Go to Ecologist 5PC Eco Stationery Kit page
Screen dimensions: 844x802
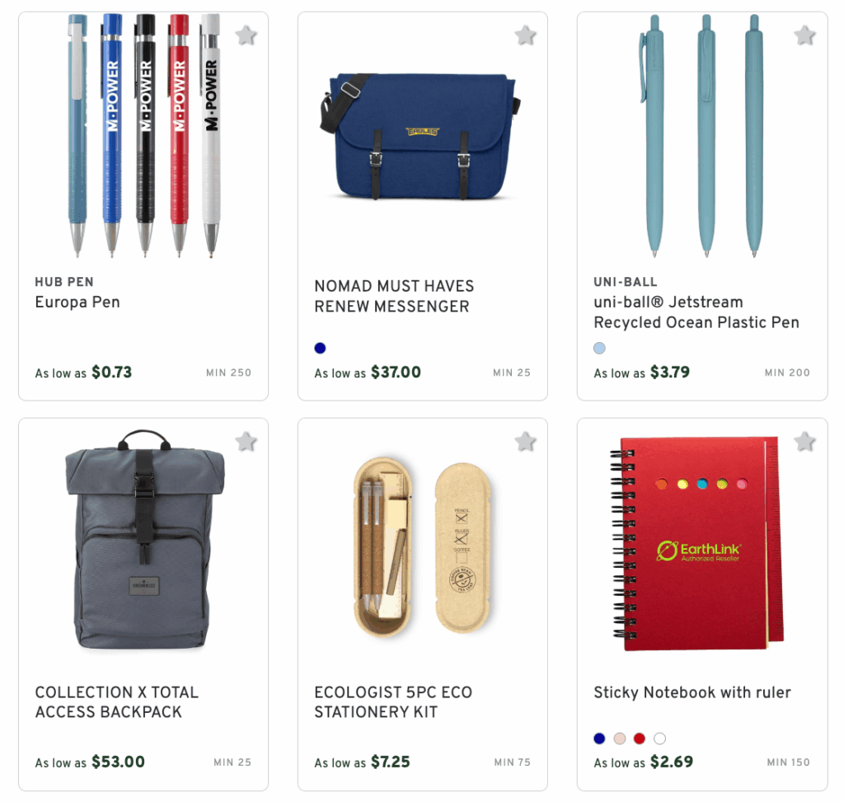[393, 702]
